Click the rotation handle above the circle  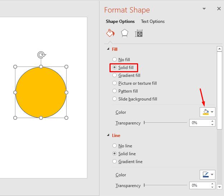[x=42, y=55]
